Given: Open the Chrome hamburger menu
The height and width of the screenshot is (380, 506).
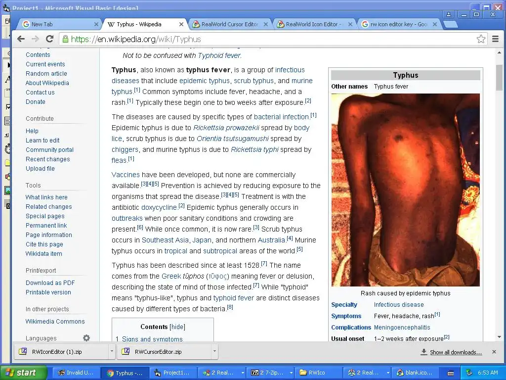Looking at the screenshot, I should click(495, 39).
